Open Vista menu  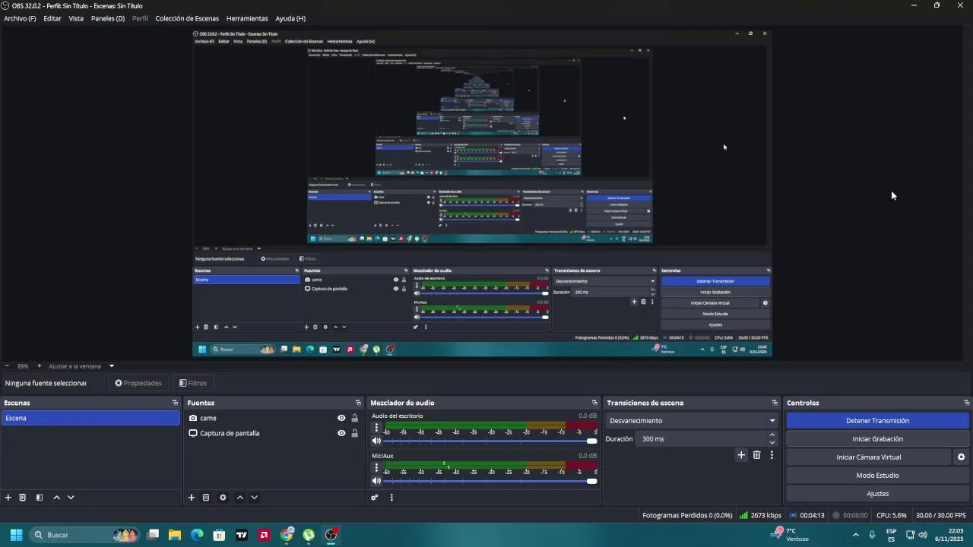click(76, 18)
